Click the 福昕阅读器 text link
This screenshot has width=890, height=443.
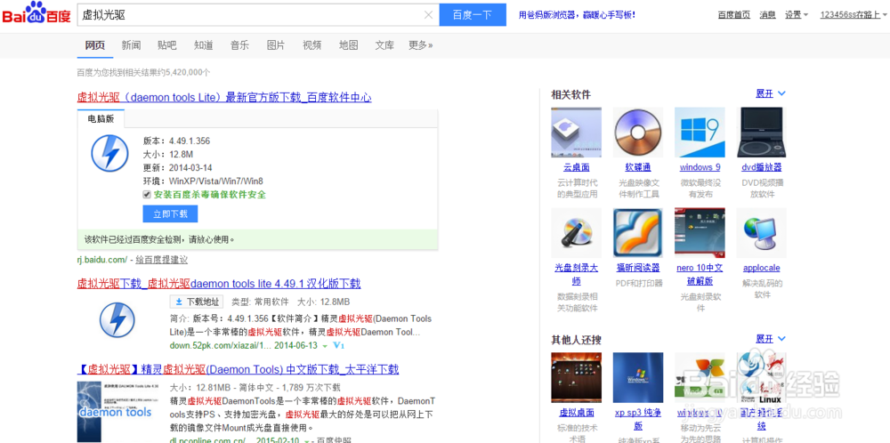coord(638,268)
